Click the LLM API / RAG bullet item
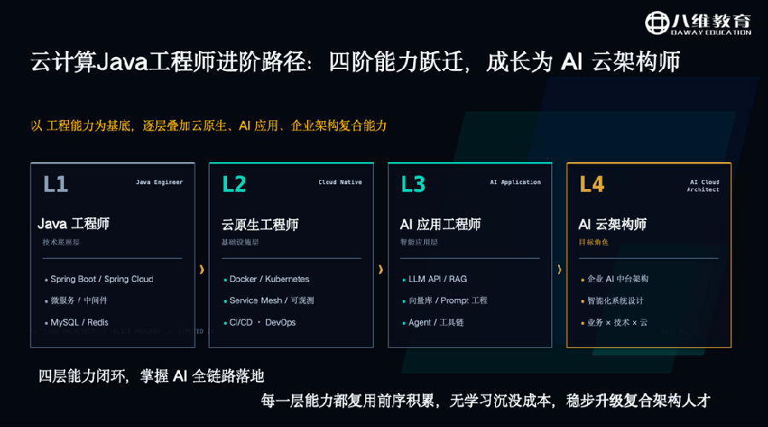 (435, 280)
